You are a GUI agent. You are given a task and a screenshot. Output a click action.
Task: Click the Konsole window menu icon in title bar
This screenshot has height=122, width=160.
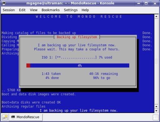(x=4, y=3)
